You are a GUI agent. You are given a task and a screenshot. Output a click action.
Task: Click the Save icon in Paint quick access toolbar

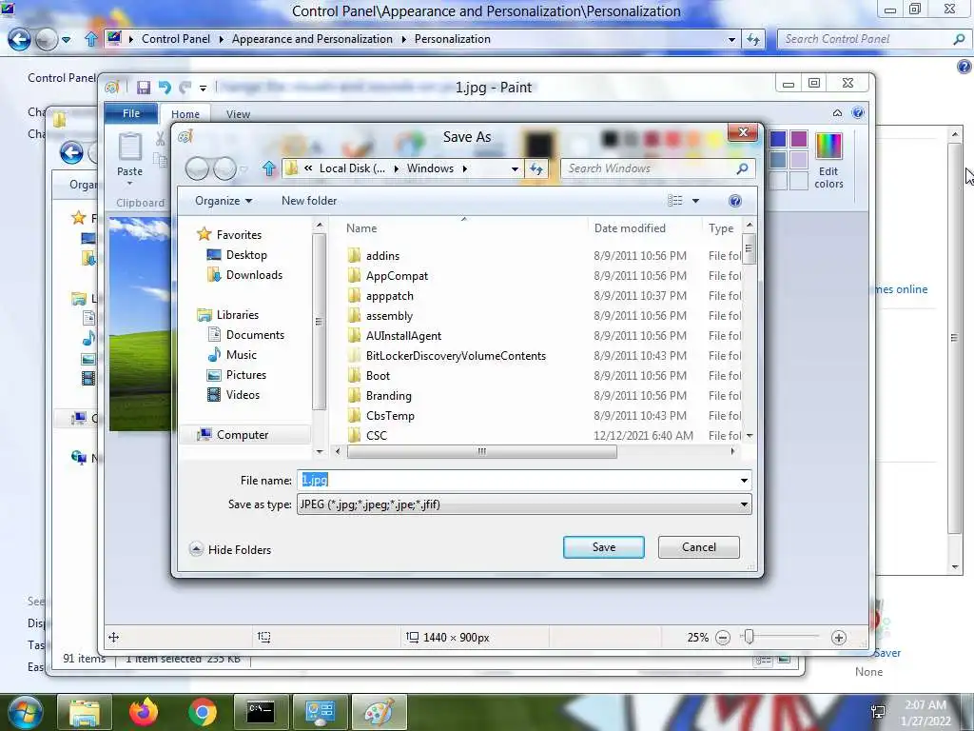coord(144,87)
